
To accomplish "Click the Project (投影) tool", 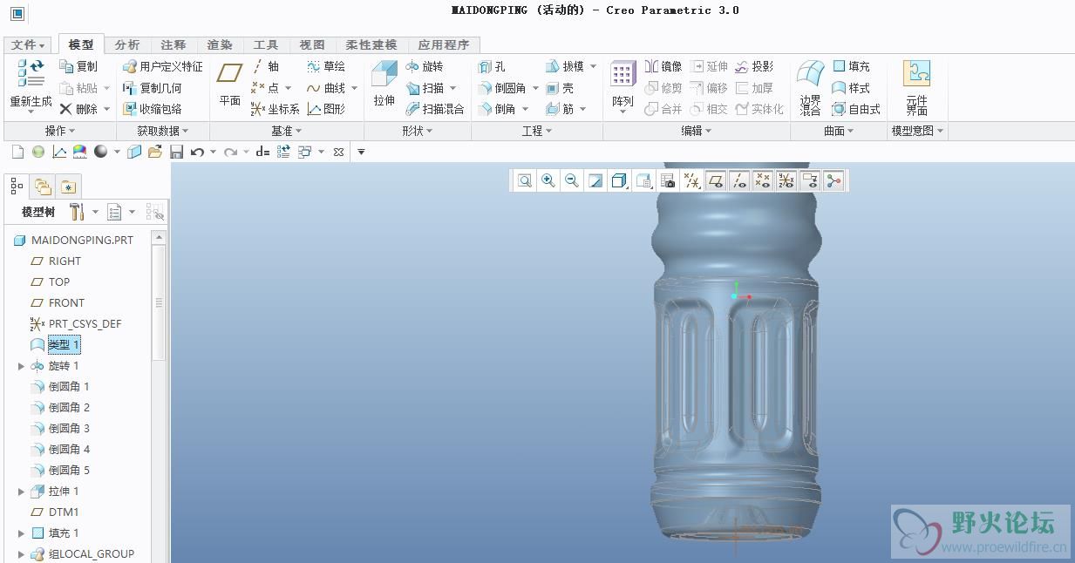I will click(x=754, y=66).
